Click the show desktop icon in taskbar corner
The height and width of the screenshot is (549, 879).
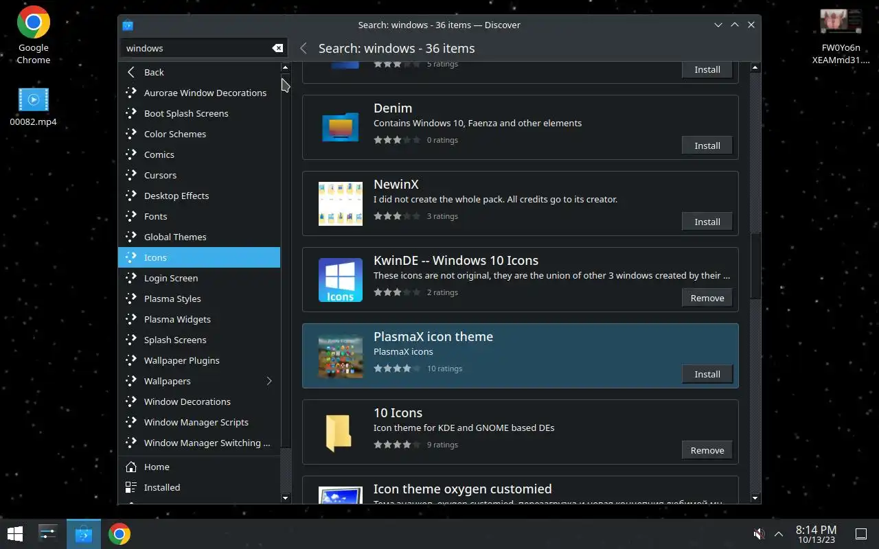coord(860,534)
